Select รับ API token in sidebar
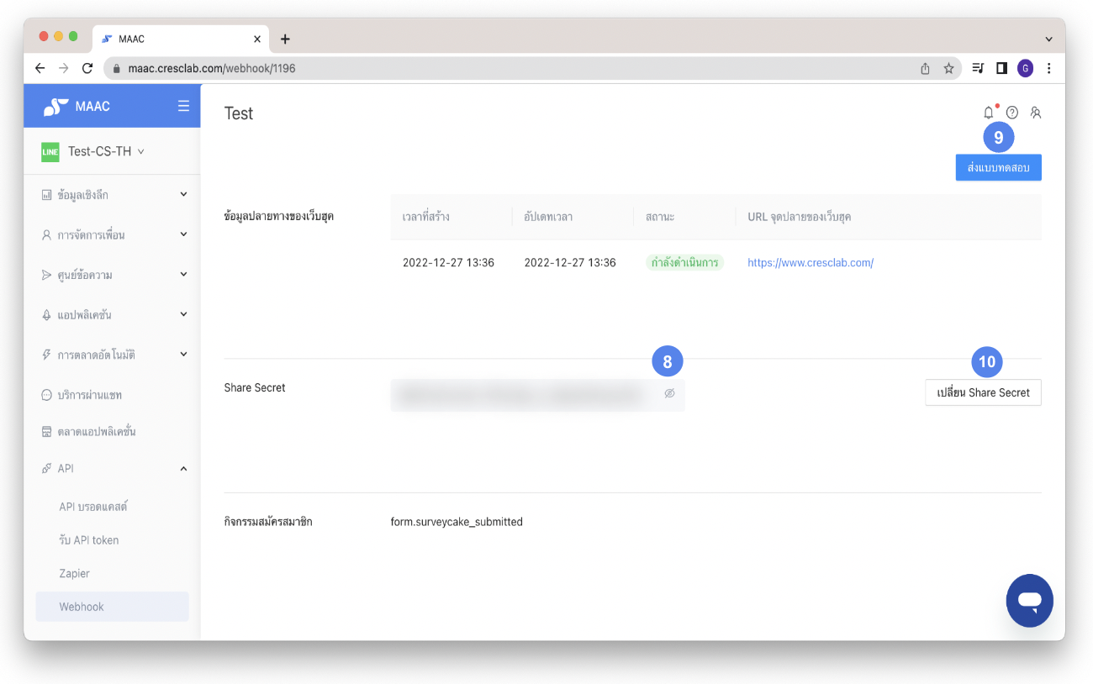This screenshot has height=684, width=1093. point(88,540)
